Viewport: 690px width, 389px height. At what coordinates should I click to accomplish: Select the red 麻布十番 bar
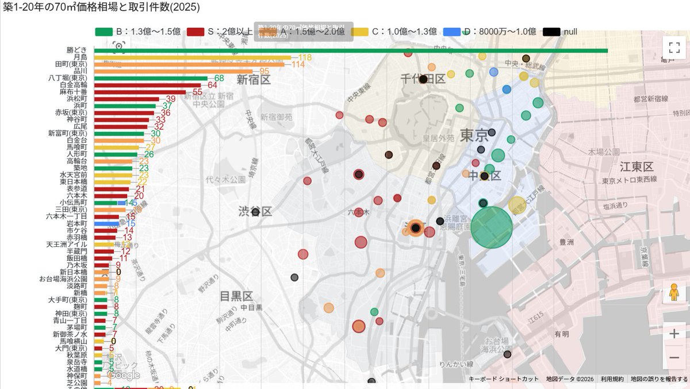pyautogui.click(x=140, y=92)
